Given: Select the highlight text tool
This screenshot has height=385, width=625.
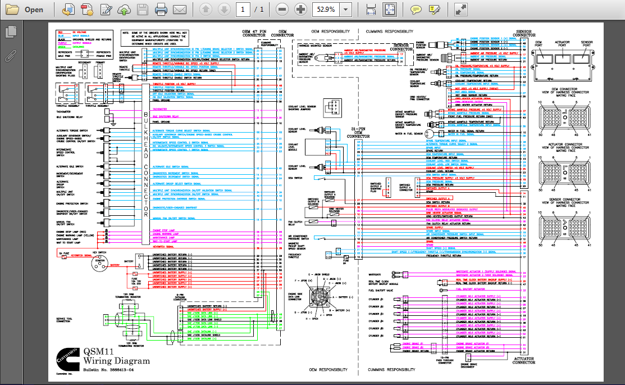Looking at the screenshot, I should point(434,10).
